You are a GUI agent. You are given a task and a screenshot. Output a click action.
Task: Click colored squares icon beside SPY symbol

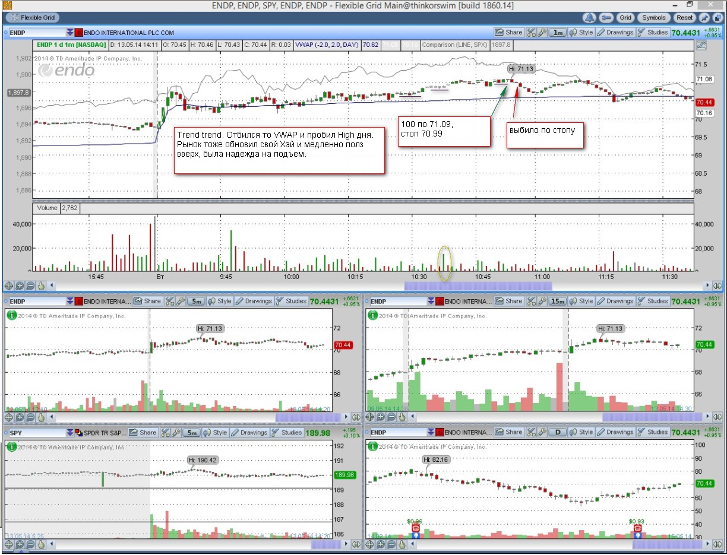79,433
